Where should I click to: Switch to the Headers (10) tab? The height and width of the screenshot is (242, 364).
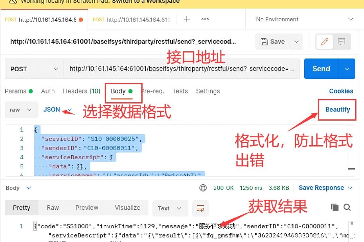coord(81,91)
